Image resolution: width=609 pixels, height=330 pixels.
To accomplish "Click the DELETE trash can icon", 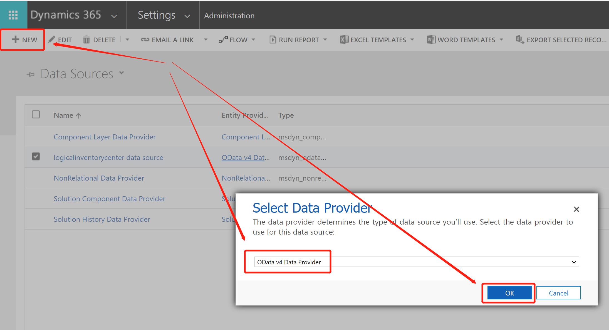I will (86, 40).
